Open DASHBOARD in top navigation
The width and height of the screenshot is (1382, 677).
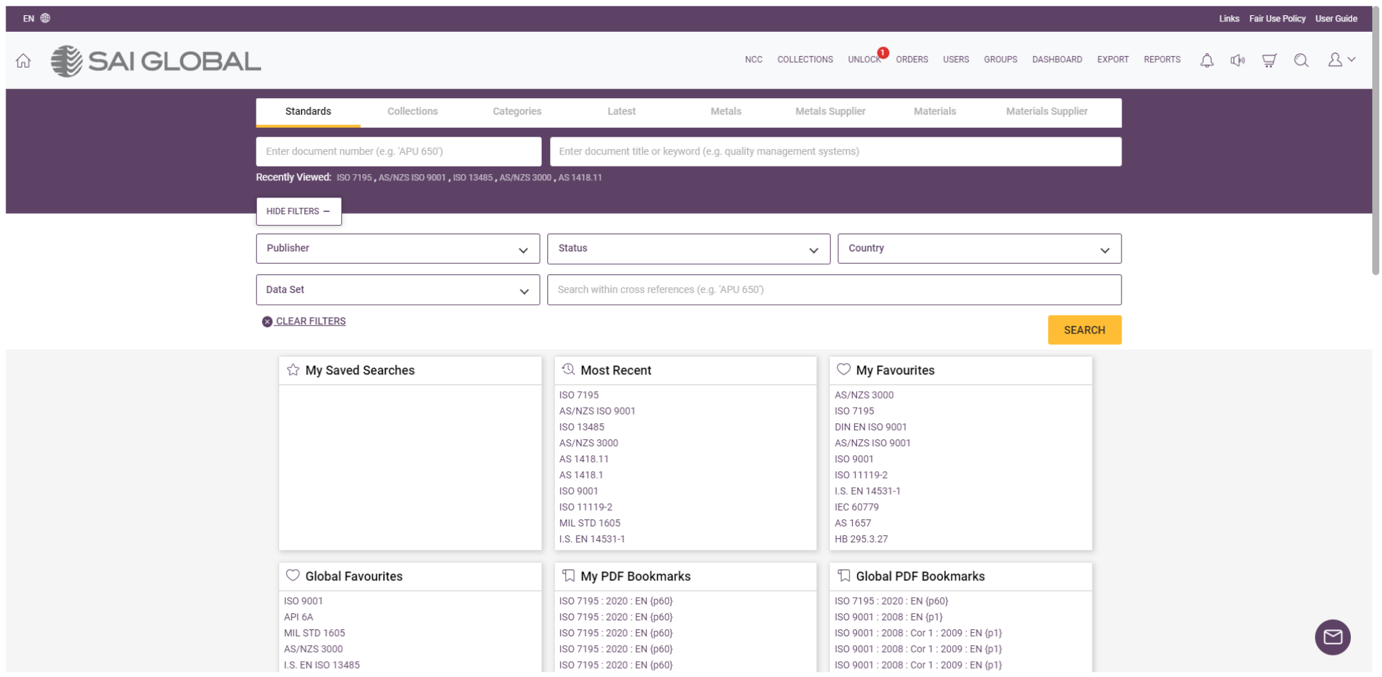pyautogui.click(x=1057, y=60)
